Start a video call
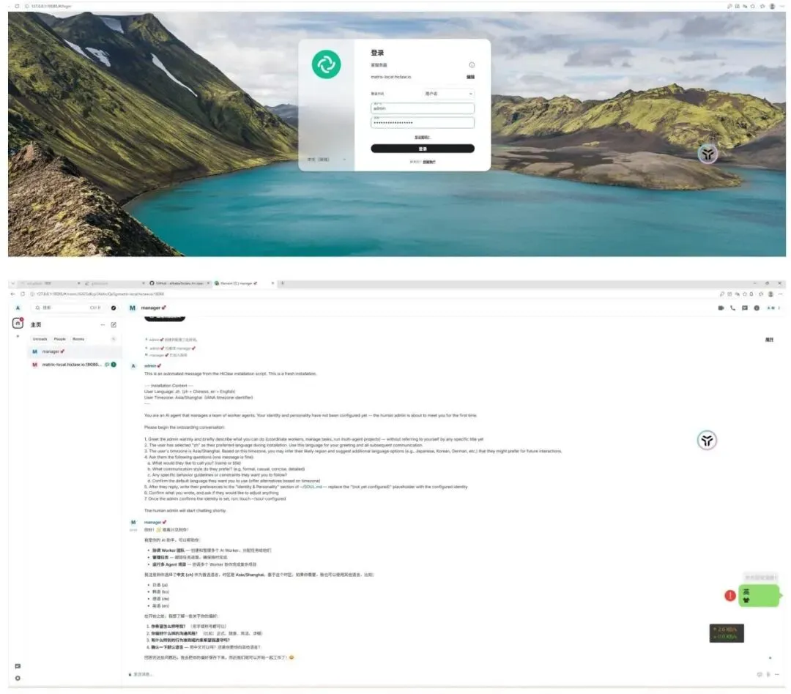Viewport: 791px width, 694px height. click(721, 307)
